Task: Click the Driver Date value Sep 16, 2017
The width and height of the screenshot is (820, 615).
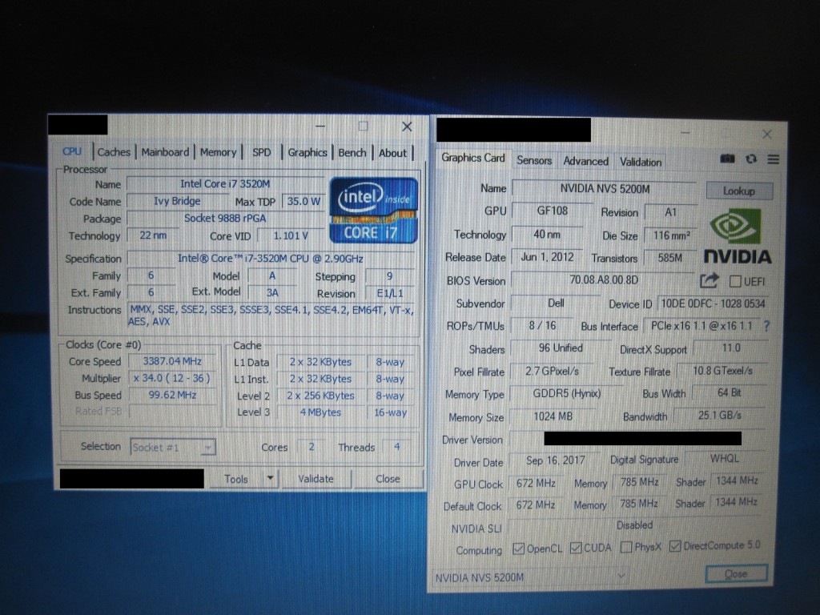Action: [x=556, y=460]
